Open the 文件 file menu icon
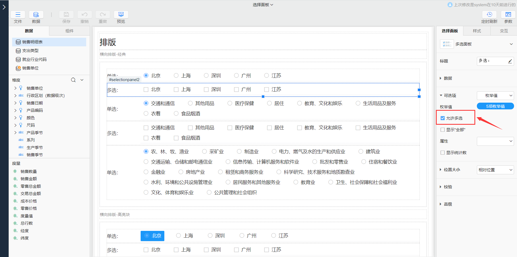Viewport: 517px width, 257px height. click(18, 15)
